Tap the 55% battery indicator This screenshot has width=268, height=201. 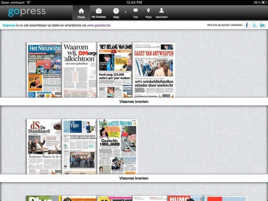click(260, 2)
